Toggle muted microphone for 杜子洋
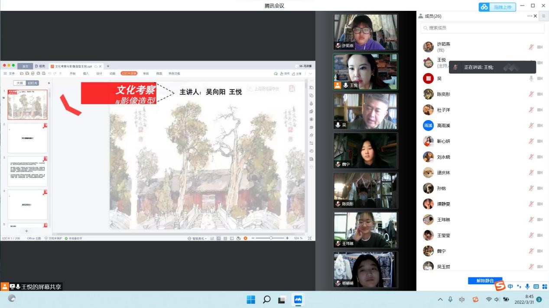Screen dimensions: 549x308 (x=531, y=110)
